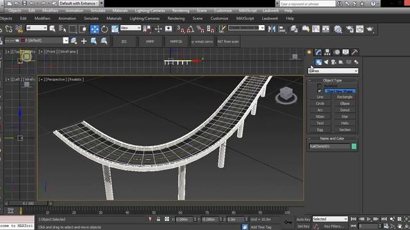Open the key filter Selected dropdown
This screenshot has height=230, width=410.
pos(330,219)
